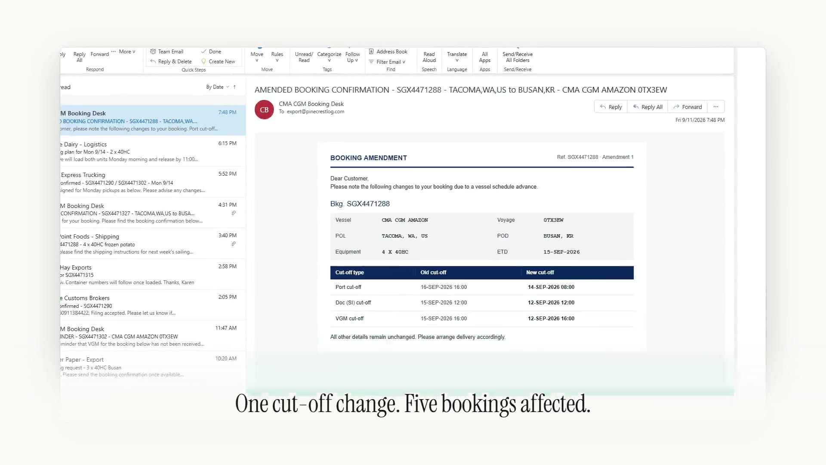Open the Paper - Export email

click(x=153, y=367)
